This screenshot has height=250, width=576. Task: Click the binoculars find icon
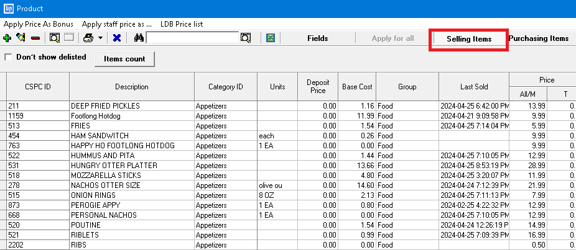[139, 38]
